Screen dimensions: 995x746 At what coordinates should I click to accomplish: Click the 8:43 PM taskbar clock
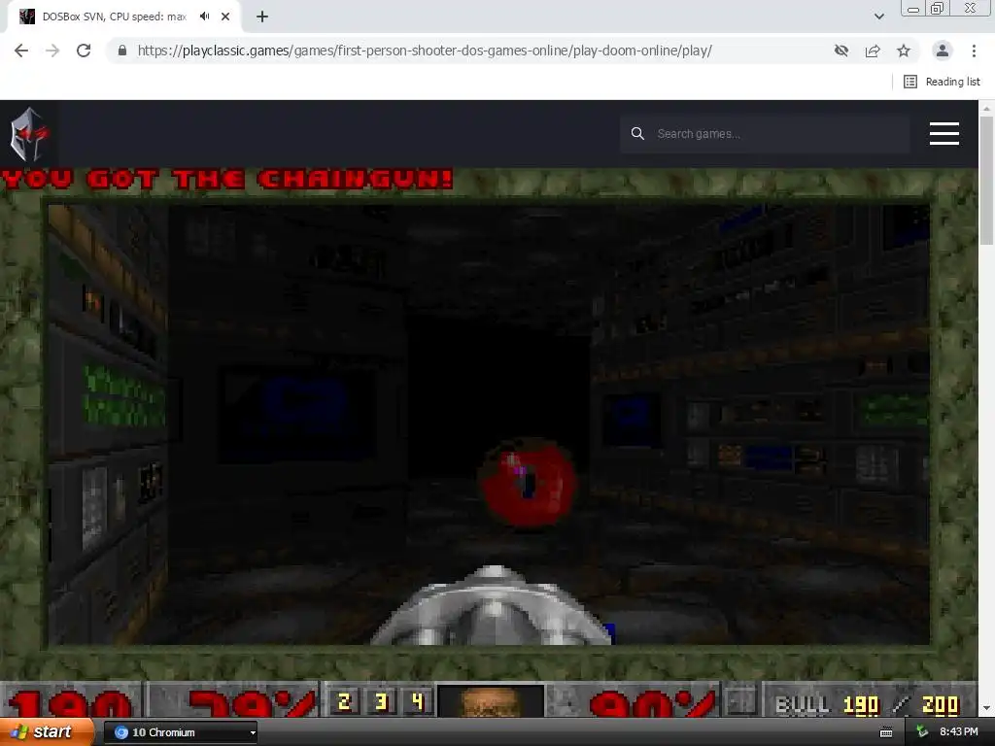tap(958, 732)
